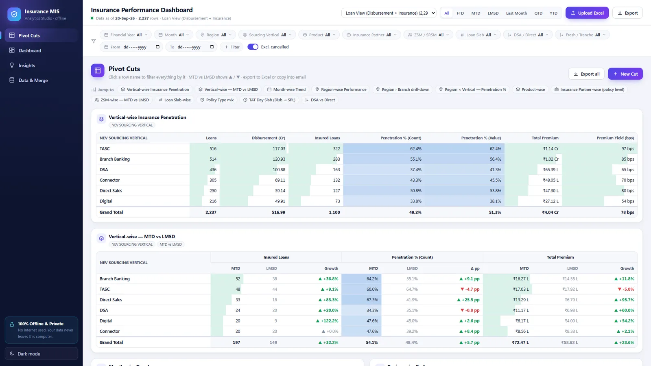
Task: Select the FTD period tab
Action: point(460,13)
